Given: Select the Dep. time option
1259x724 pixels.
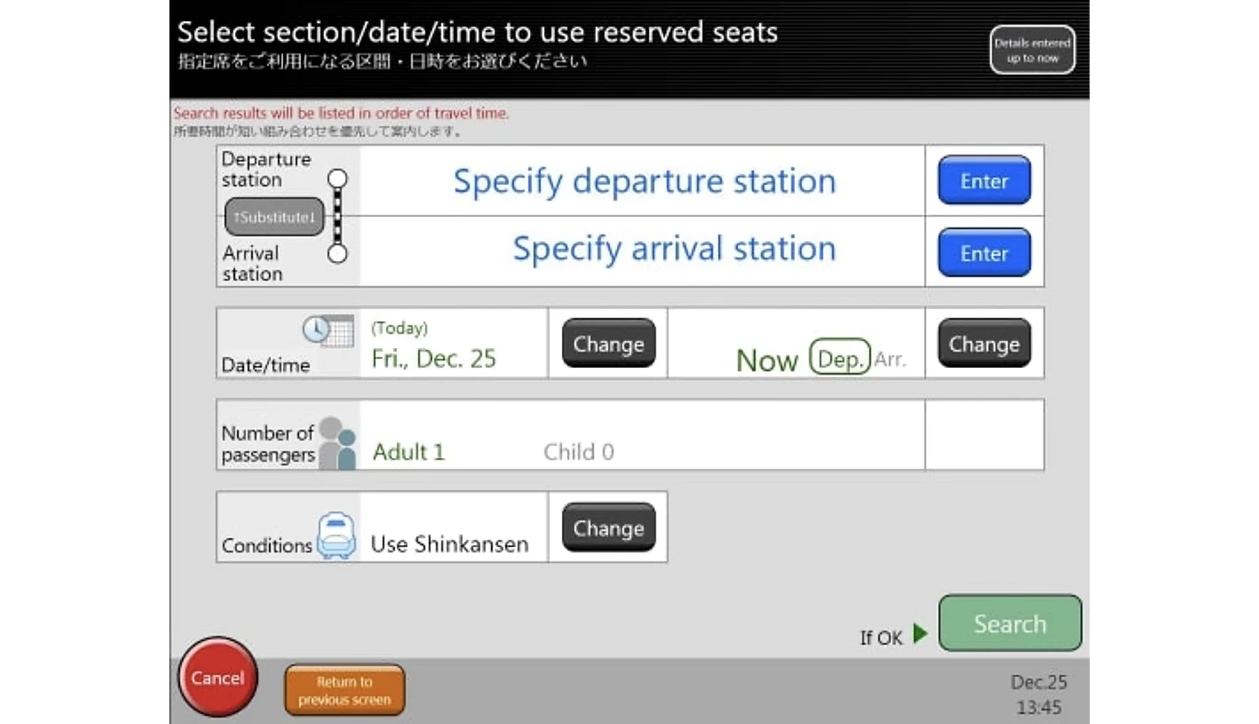Looking at the screenshot, I should coord(839,359).
